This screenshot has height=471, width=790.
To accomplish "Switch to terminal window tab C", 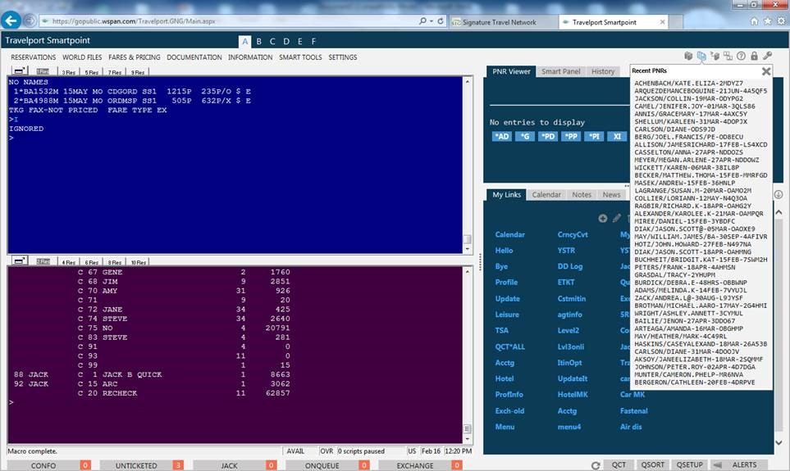I will [x=272, y=41].
